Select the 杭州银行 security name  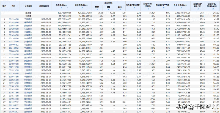[28, 80]
